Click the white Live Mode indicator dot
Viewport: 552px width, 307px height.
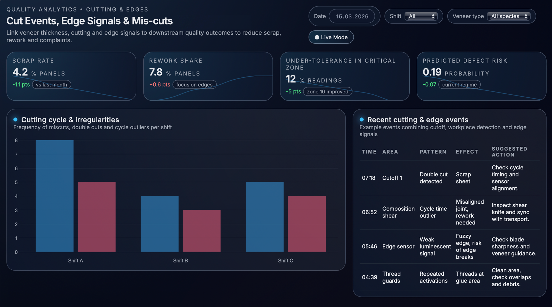pos(317,37)
